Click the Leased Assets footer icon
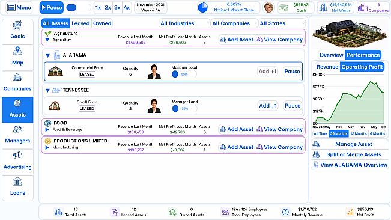 point(115,212)
